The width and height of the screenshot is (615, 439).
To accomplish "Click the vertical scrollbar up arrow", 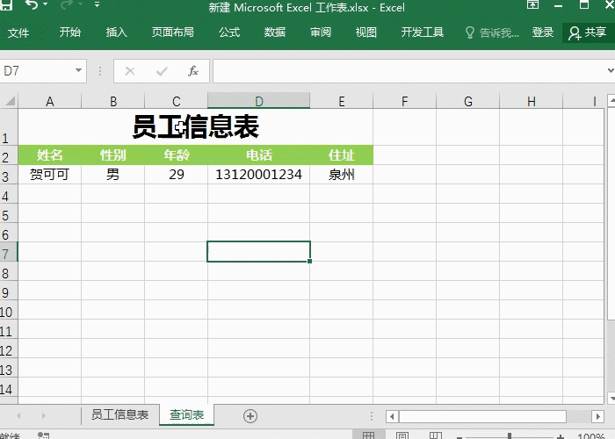I will click(x=611, y=101).
